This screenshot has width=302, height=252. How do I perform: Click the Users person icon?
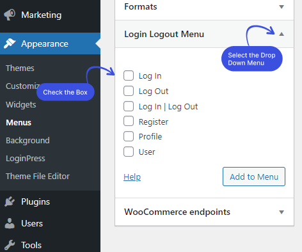click(x=10, y=223)
